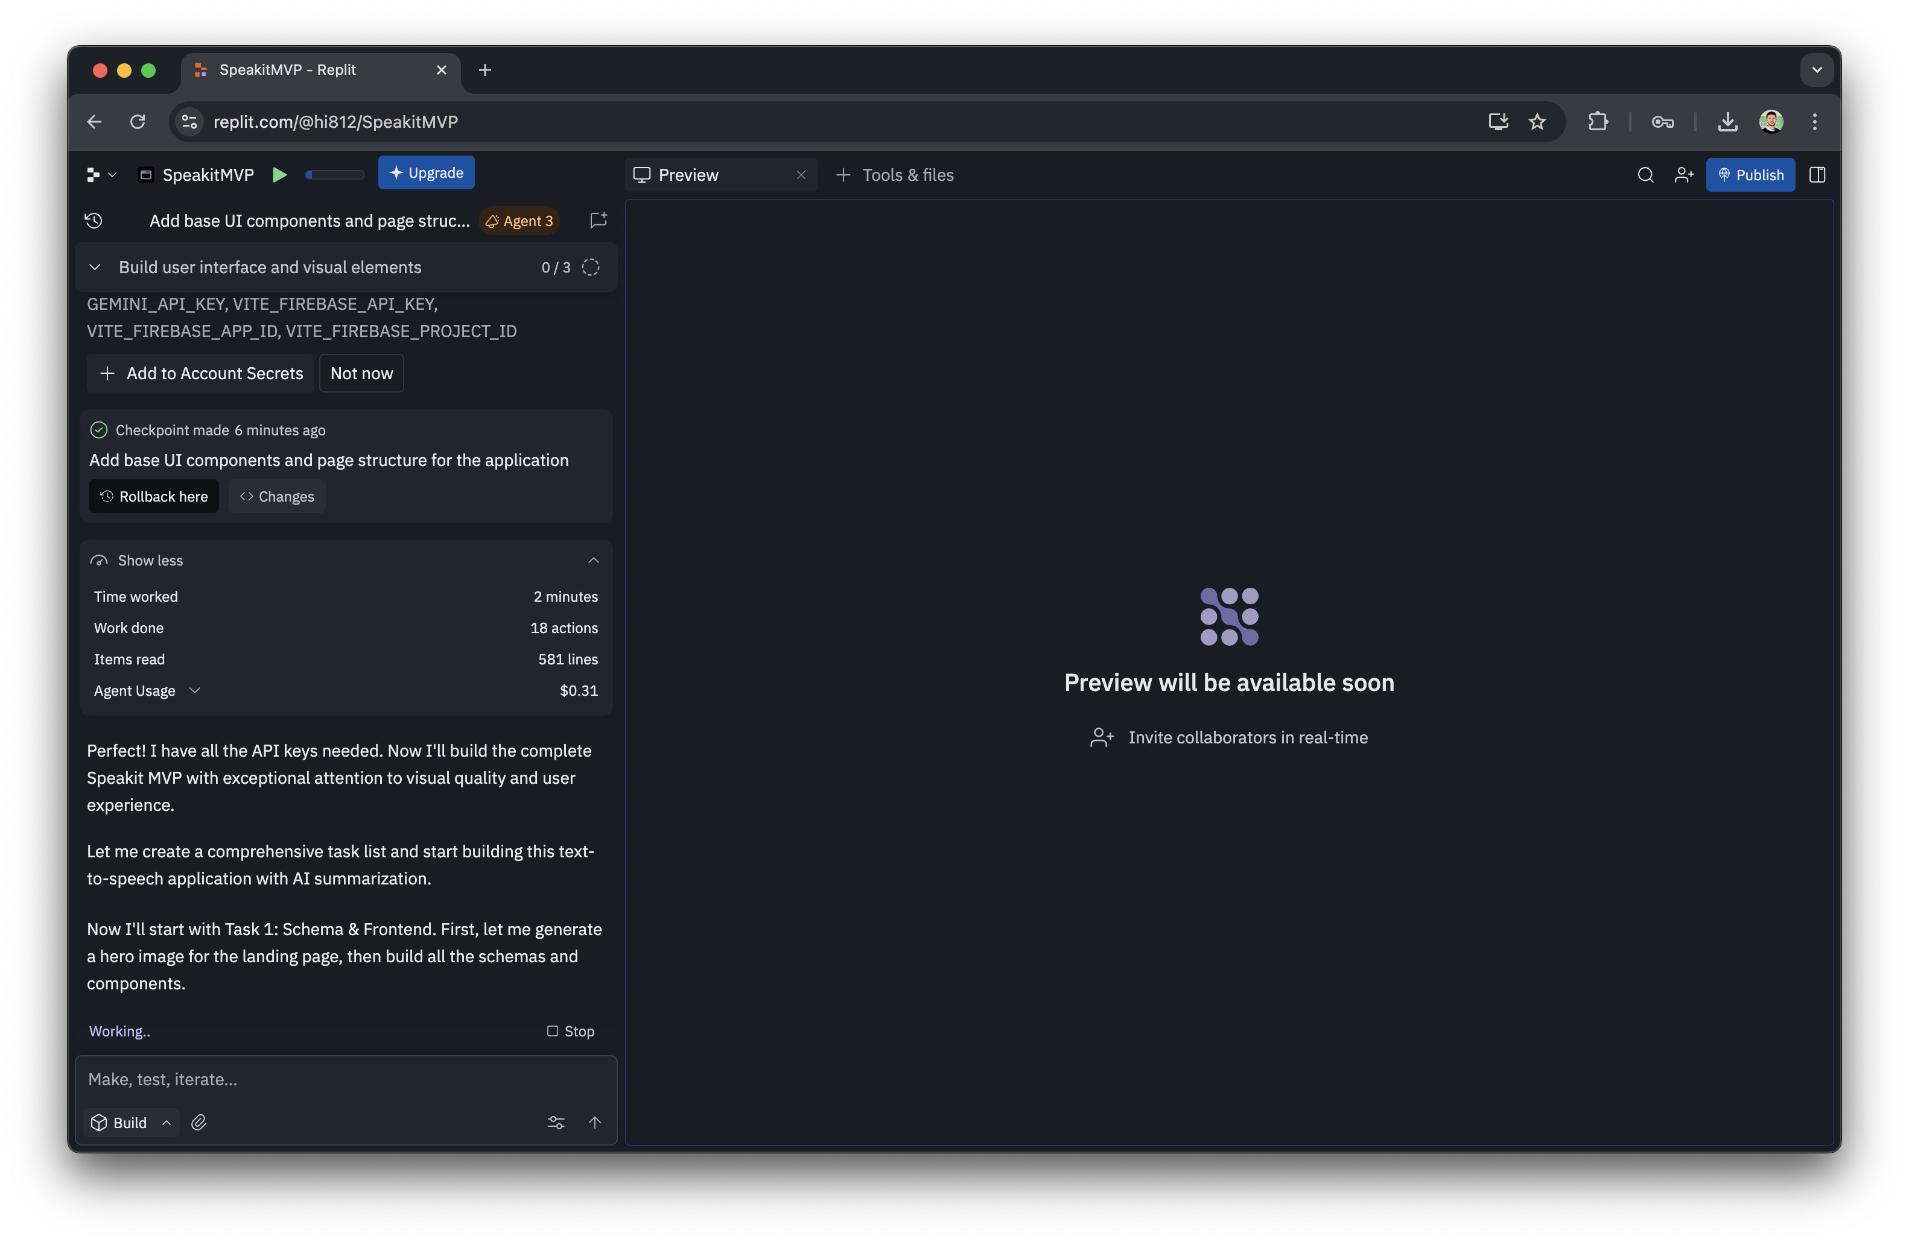Click the send arrow icon
Image resolution: width=1909 pixels, height=1242 pixels.
(x=594, y=1122)
